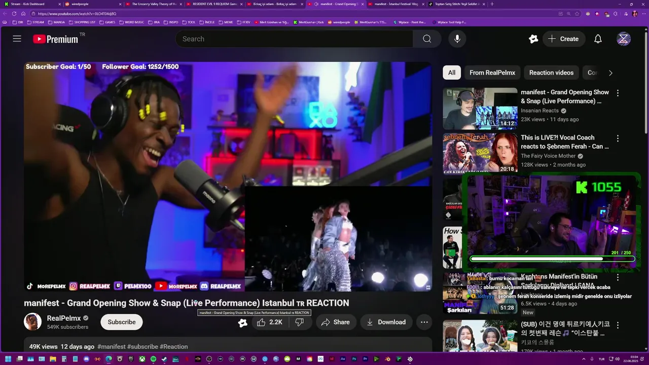The image size is (649, 365).
Task: Select the Reaction videos chip
Action: click(551, 72)
